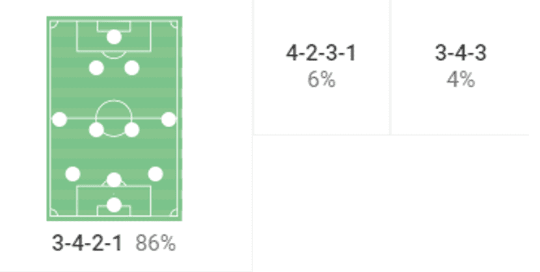Click the left wing-back dot on halfway line
Viewport: 540px width, 272px height.
point(59,119)
